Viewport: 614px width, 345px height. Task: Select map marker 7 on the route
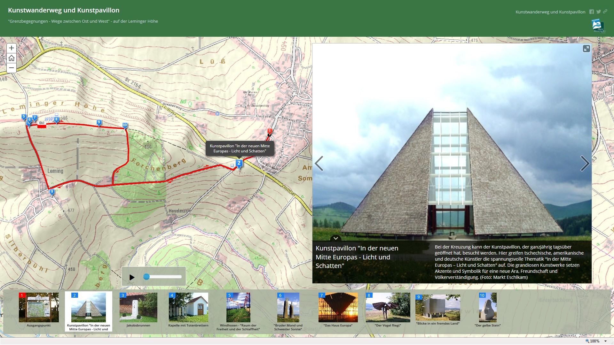coord(35,118)
